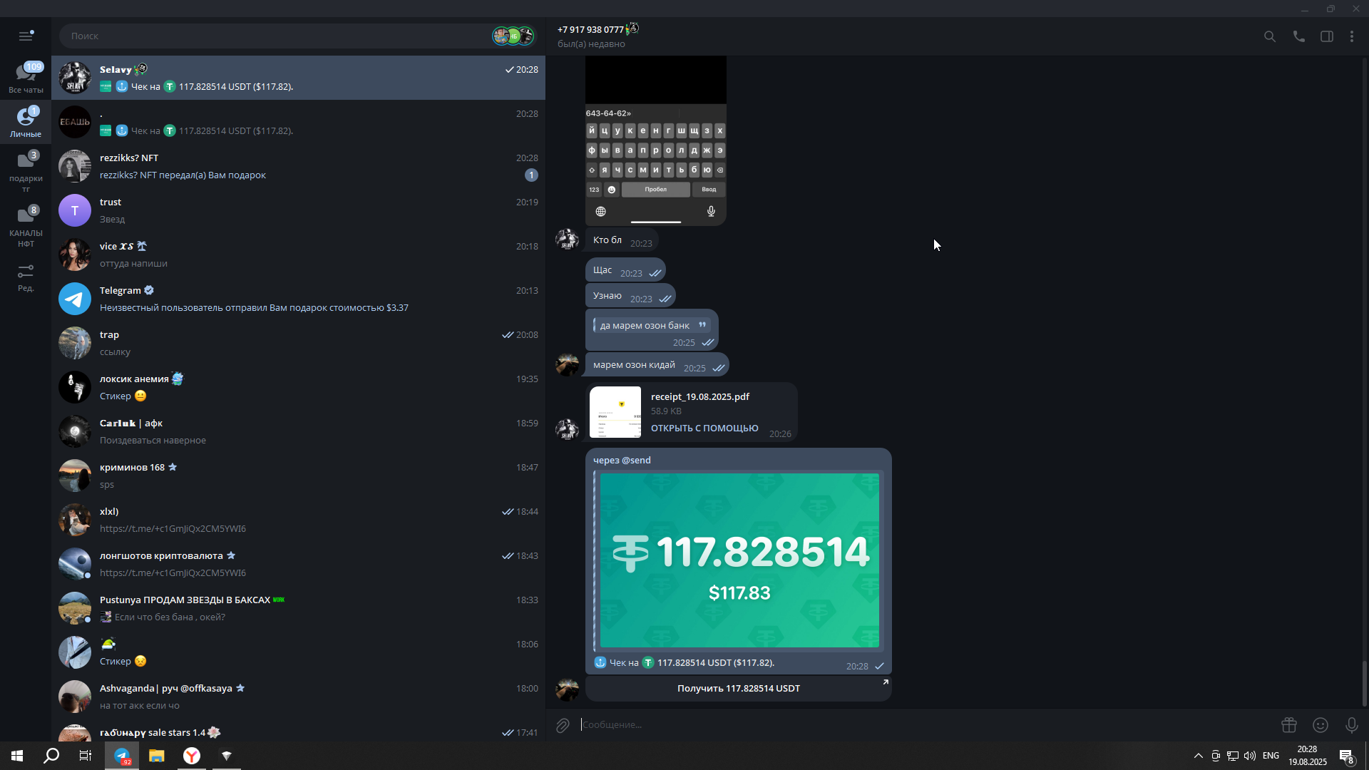Open the Selavy chat
The height and width of the screenshot is (770, 1369).
(298, 78)
